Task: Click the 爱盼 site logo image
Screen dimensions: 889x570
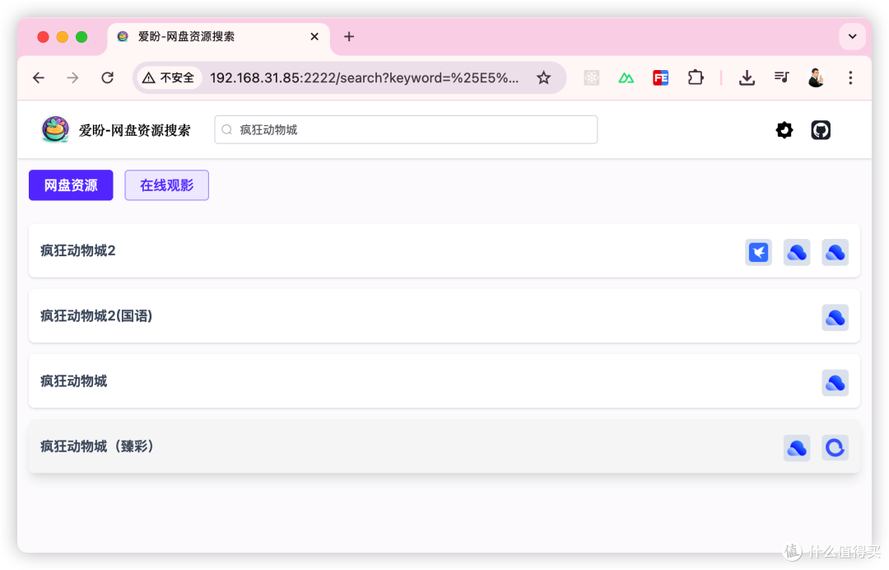Action: (55, 129)
